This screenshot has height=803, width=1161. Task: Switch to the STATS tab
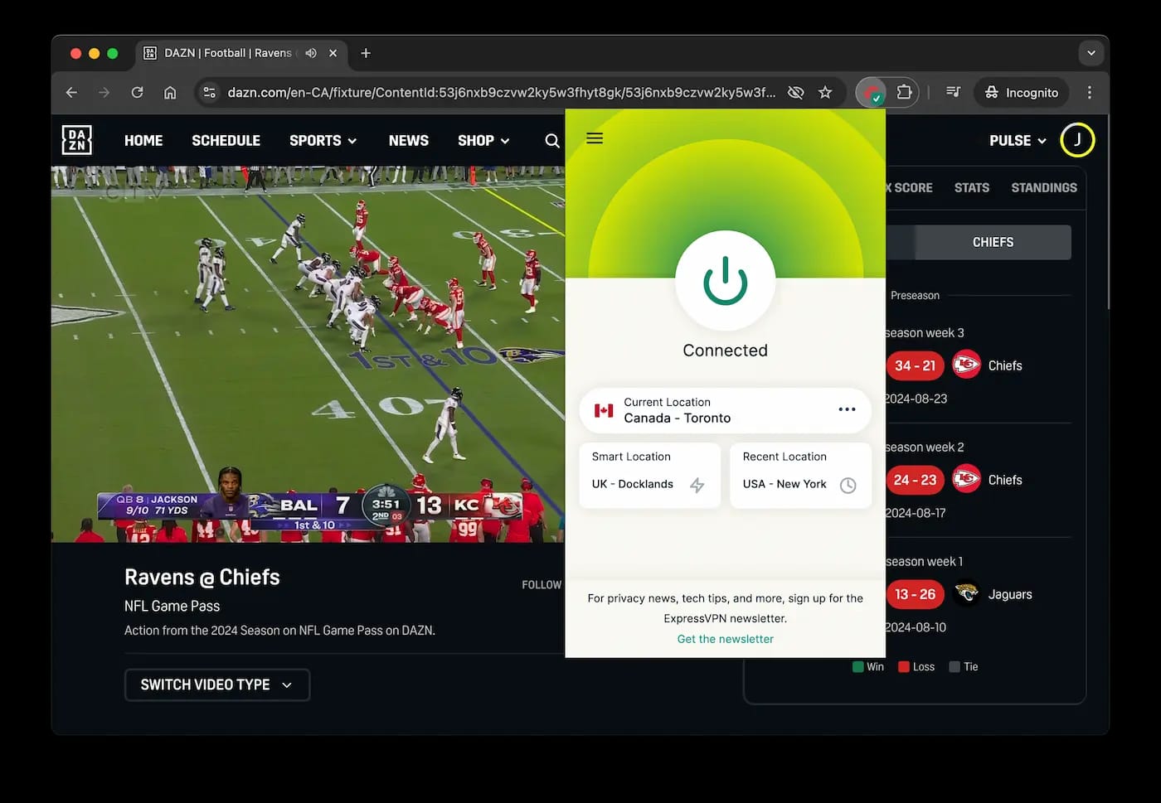click(972, 188)
